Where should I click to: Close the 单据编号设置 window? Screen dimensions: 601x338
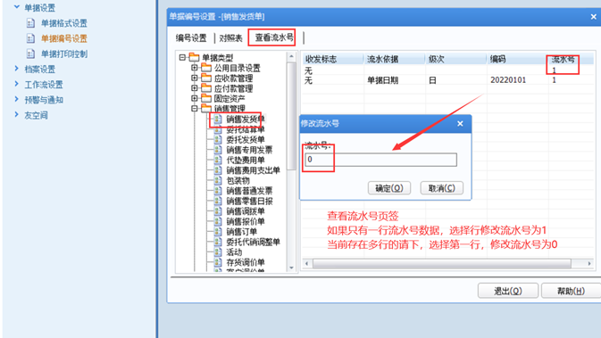[x=593, y=16]
